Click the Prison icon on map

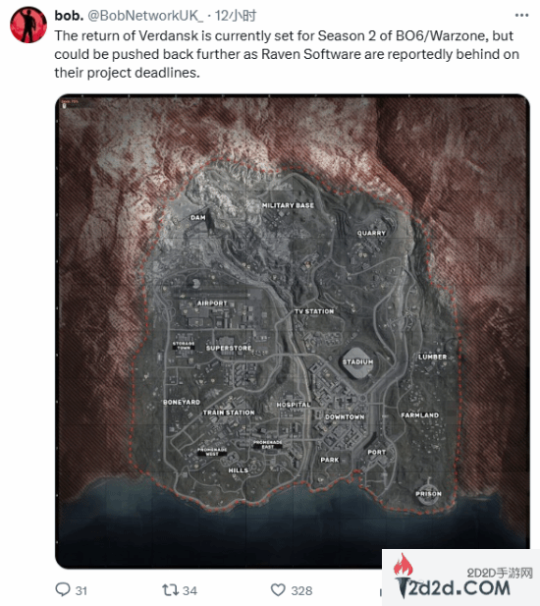pos(428,492)
